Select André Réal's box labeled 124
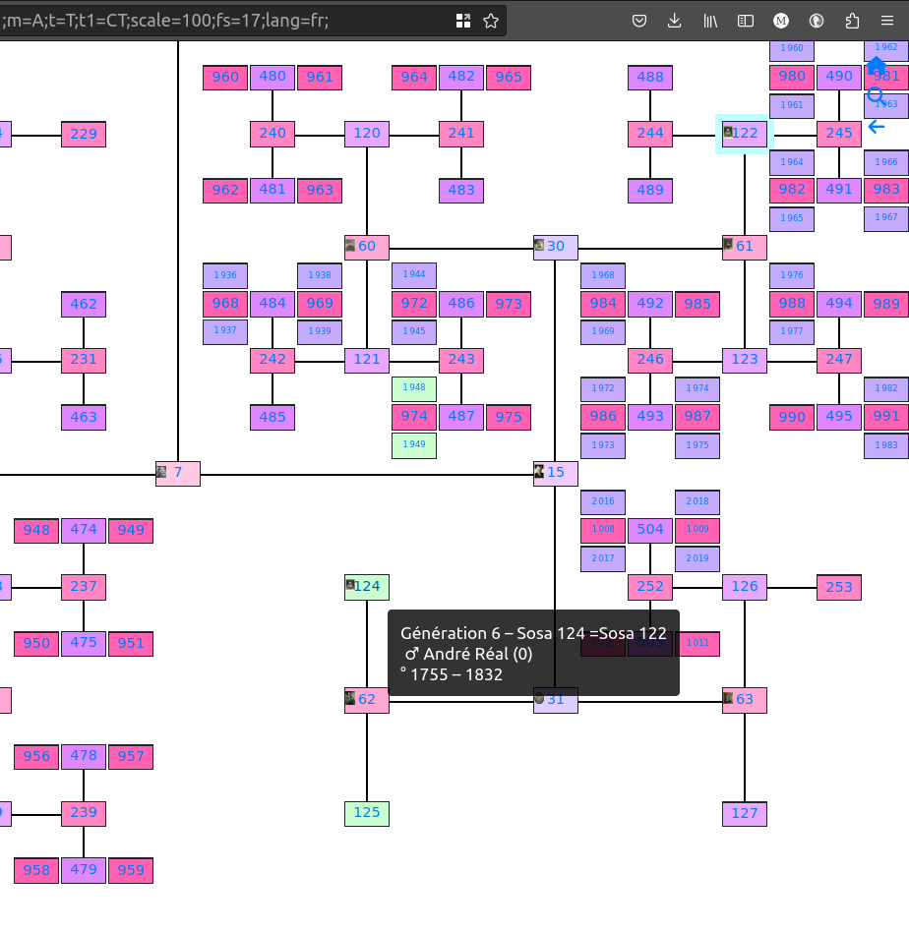This screenshot has height=931, width=909. tap(366, 587)
